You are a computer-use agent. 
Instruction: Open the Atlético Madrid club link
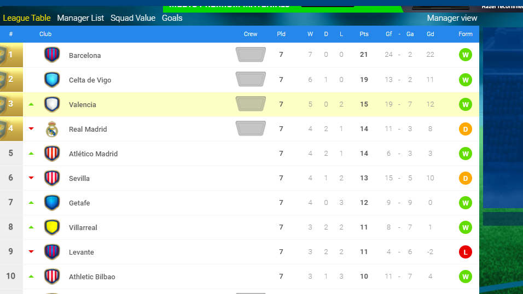[93, 154]
